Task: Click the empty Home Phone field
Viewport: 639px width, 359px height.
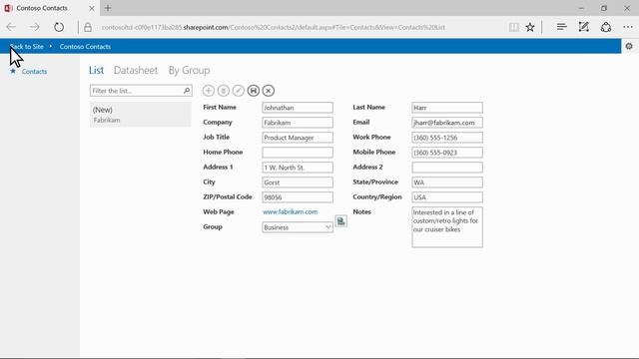Action: pos(298,153)
